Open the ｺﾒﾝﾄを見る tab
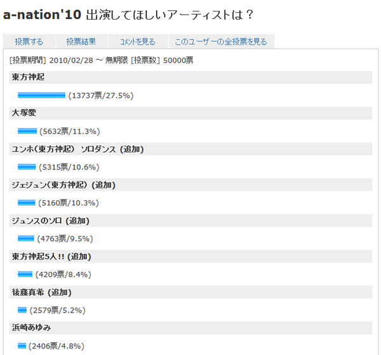 [137, 42]
